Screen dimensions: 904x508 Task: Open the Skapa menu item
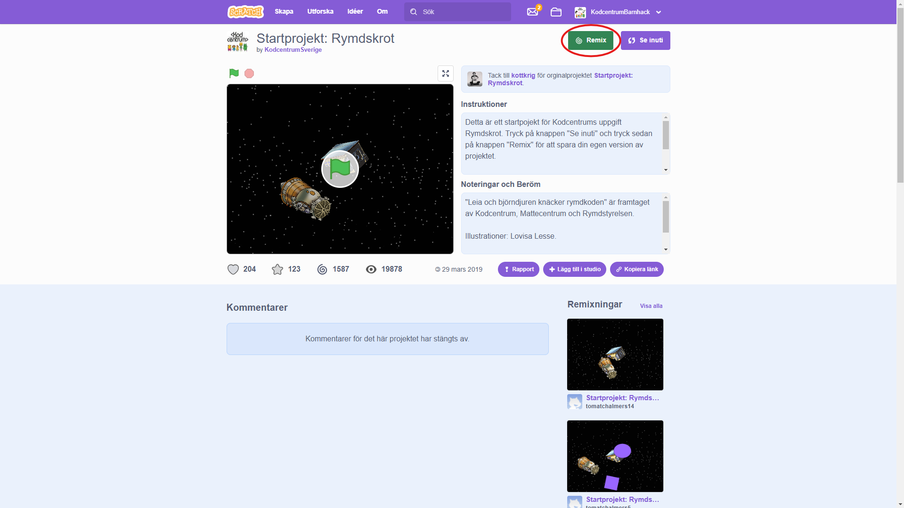tap(284, 12)
